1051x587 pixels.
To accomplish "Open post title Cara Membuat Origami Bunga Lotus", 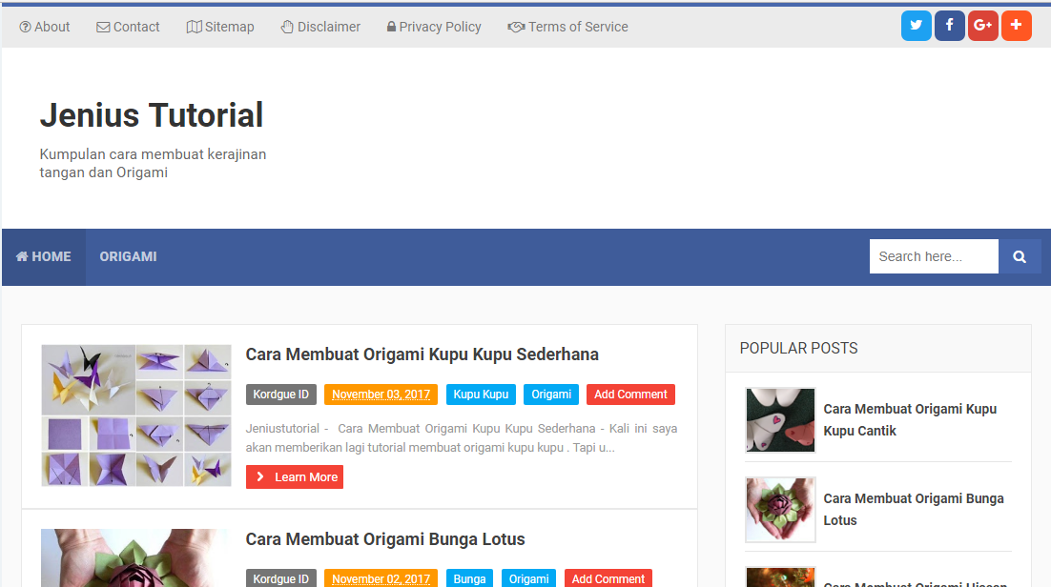I will [x=385, y=539].
